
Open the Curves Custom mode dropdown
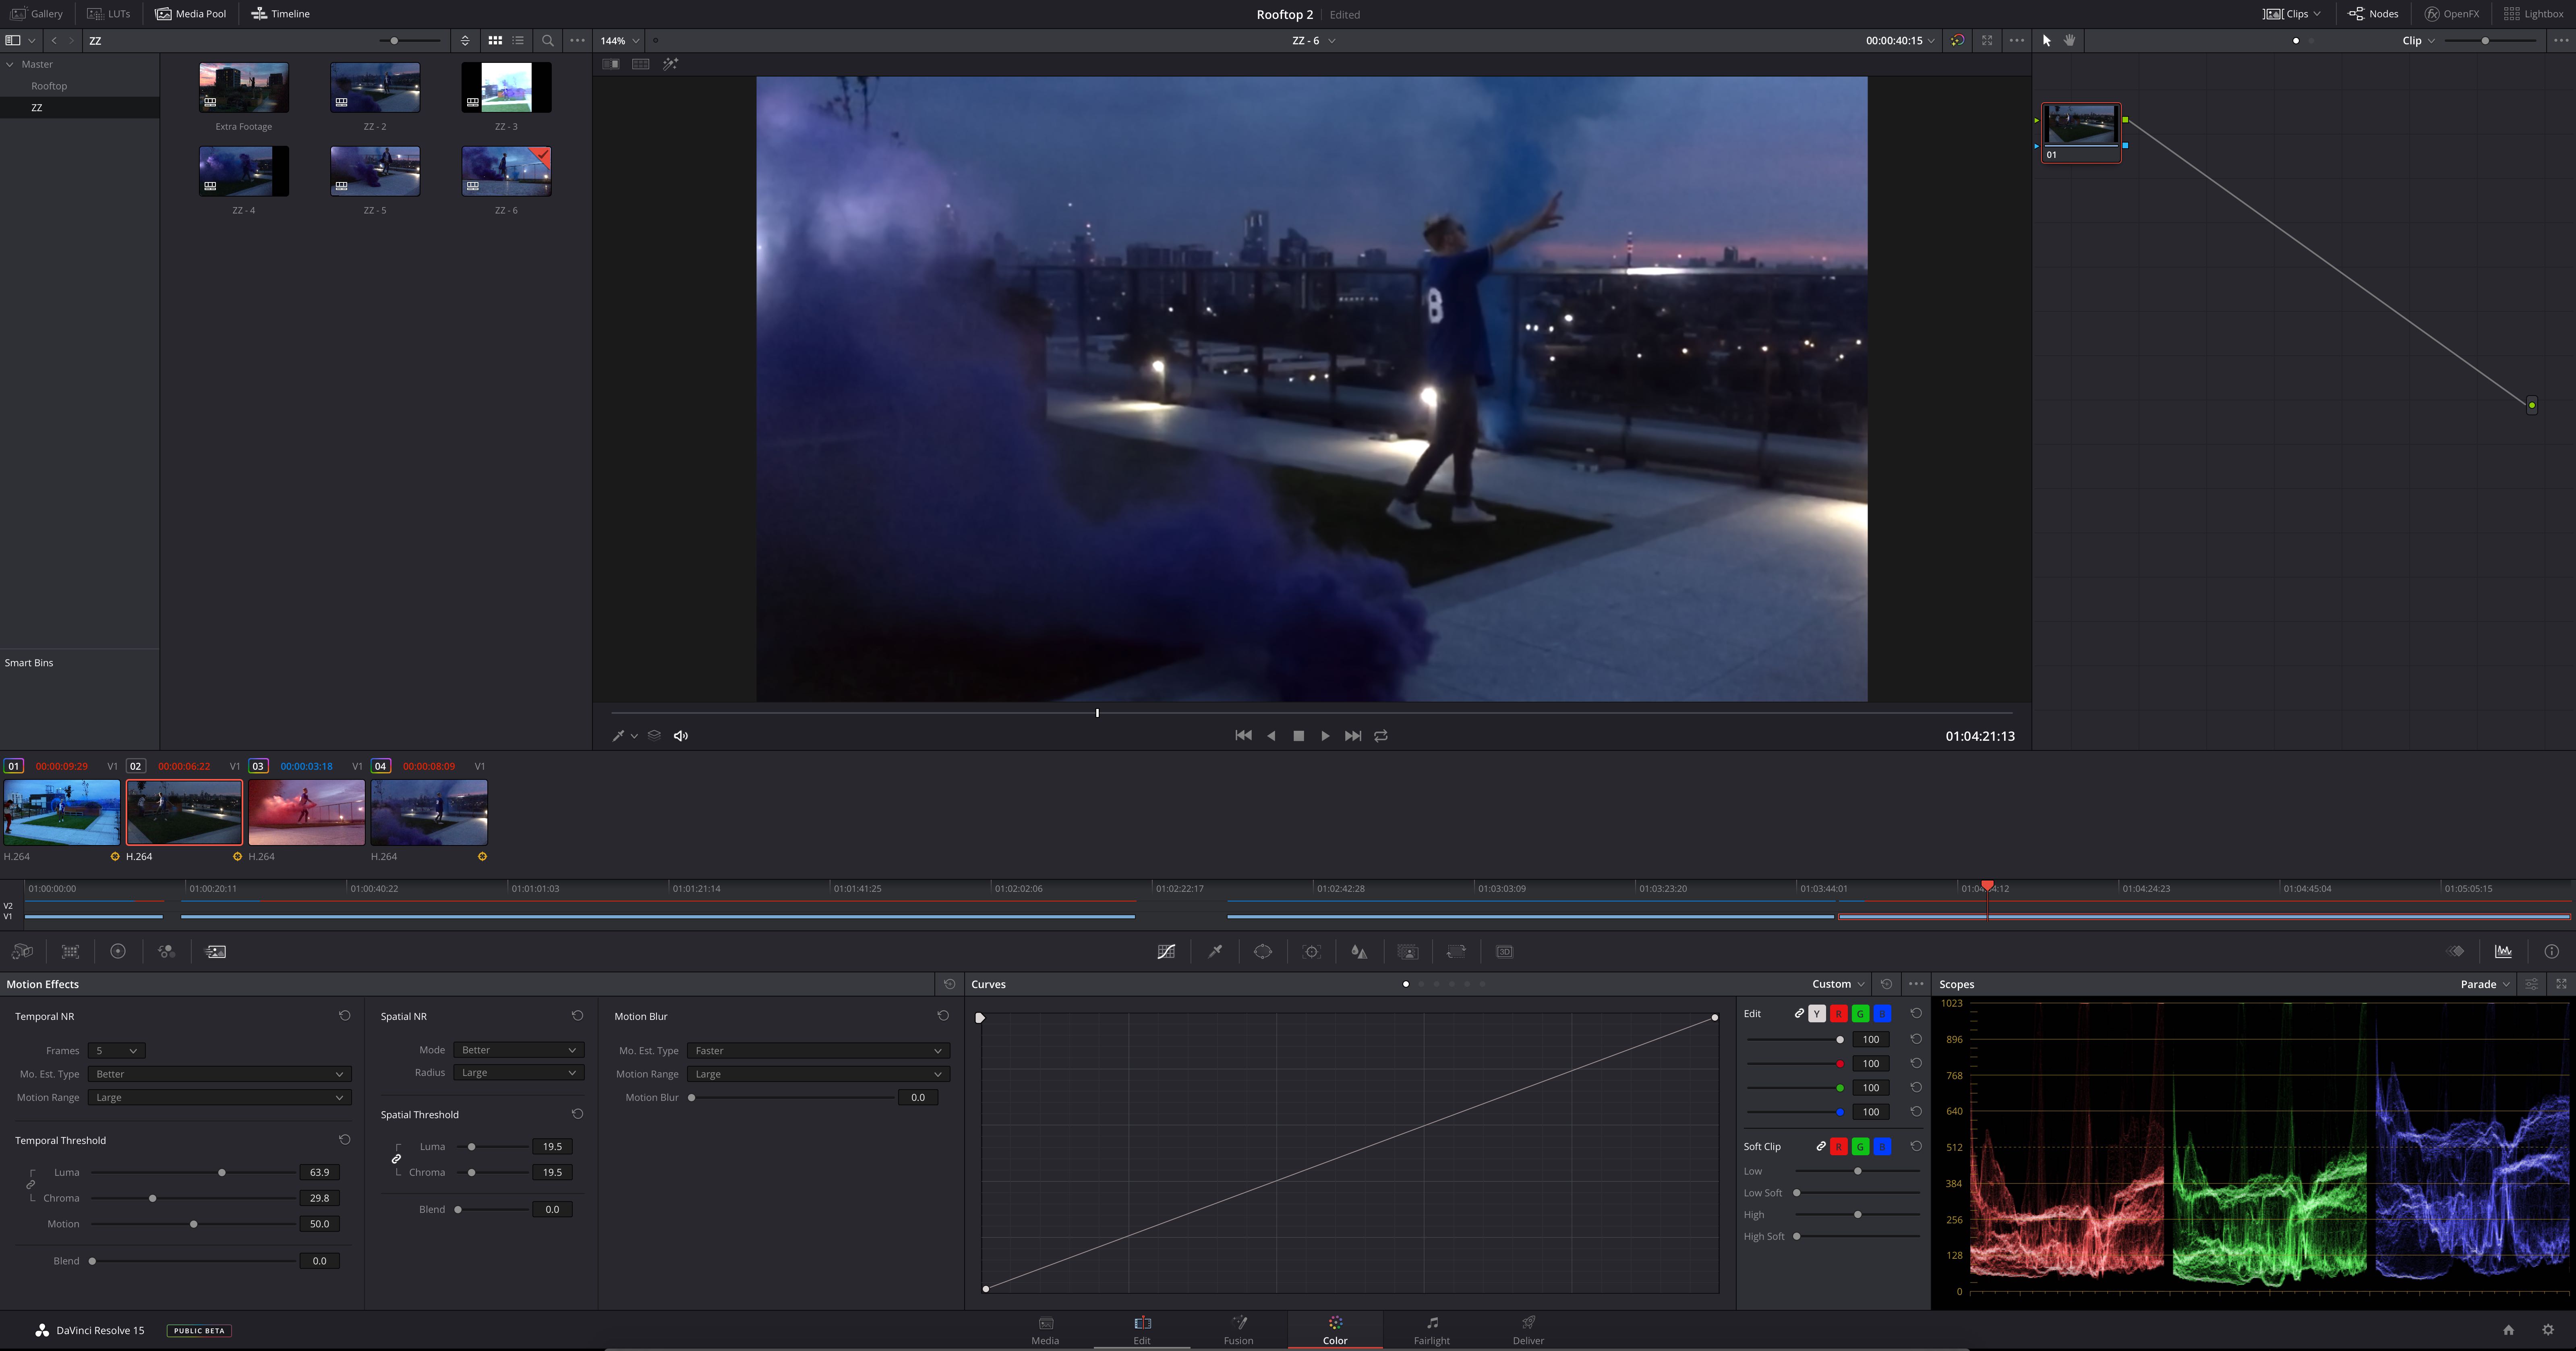(x=1838, y=984)
